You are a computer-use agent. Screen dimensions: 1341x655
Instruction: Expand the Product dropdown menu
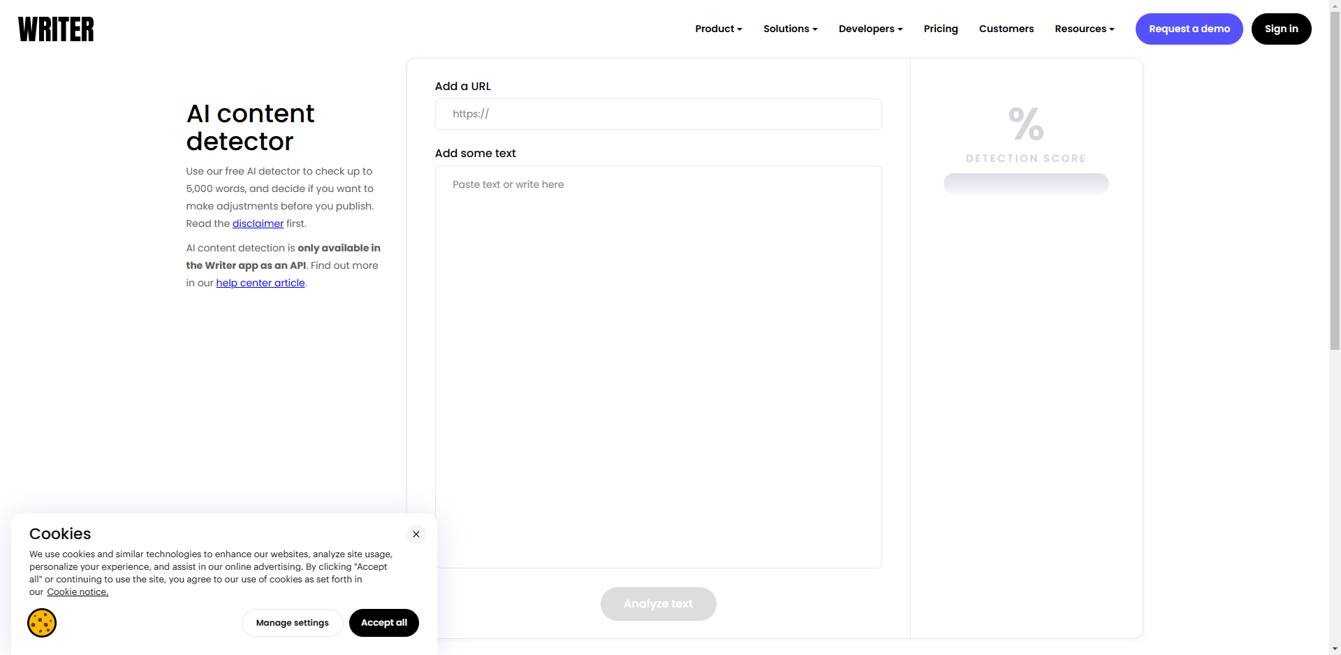[x=718, y=29]
